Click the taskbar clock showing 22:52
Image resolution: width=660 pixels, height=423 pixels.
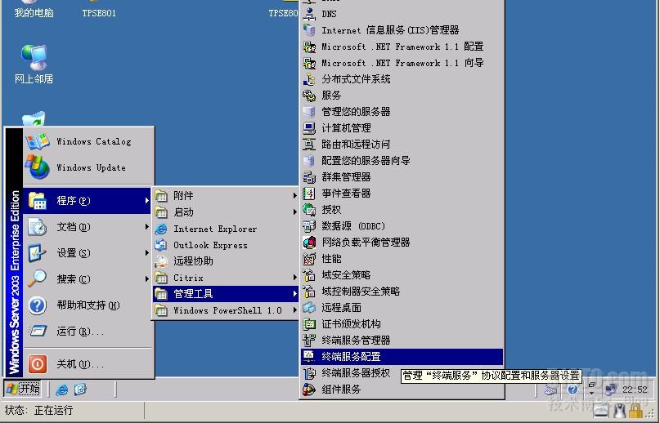635,390
